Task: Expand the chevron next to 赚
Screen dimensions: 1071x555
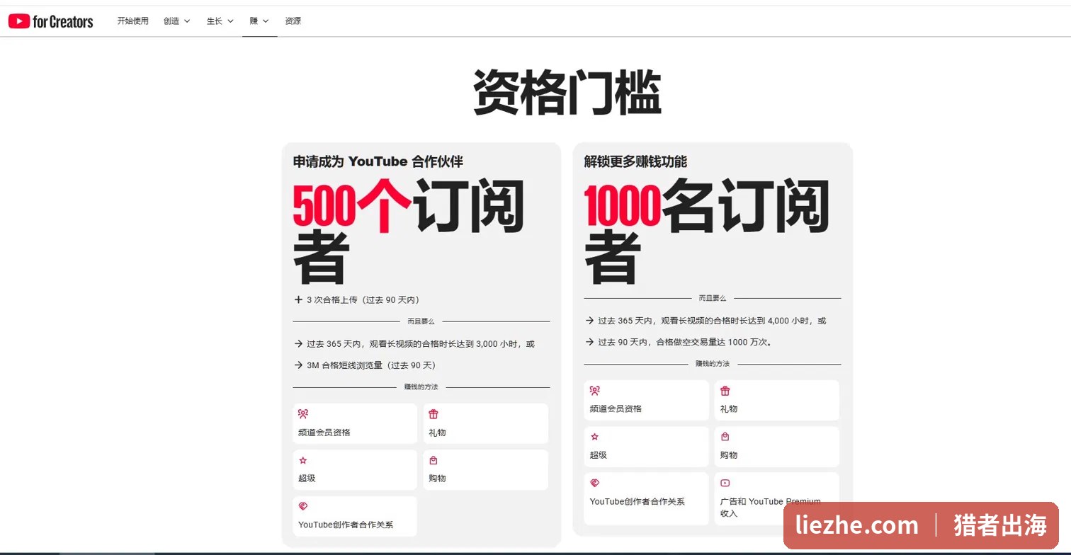Action: (x=266, y=21)
